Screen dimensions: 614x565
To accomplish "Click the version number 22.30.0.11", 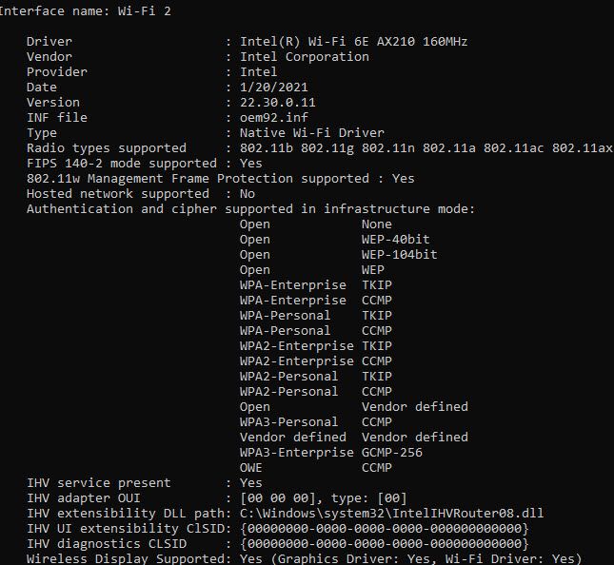I will click(277, 102).
